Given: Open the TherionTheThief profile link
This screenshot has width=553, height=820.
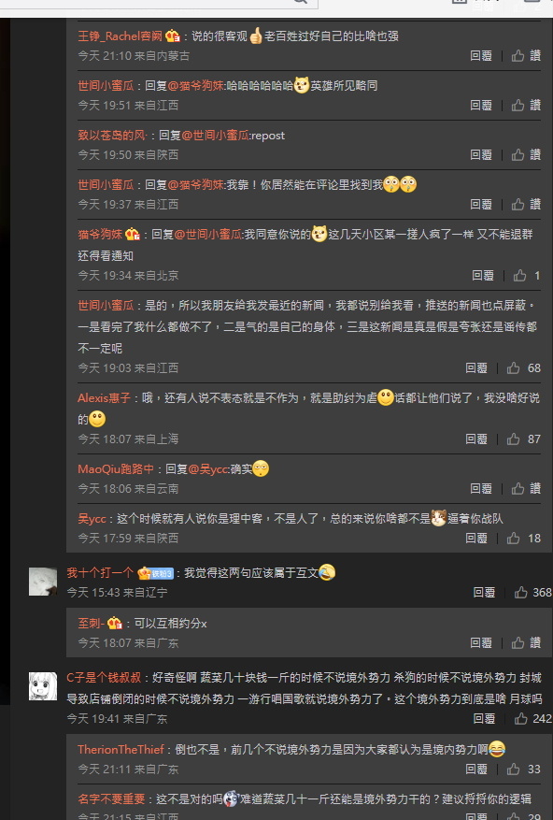Looking at the screenshot, I should tap(121, 749).
